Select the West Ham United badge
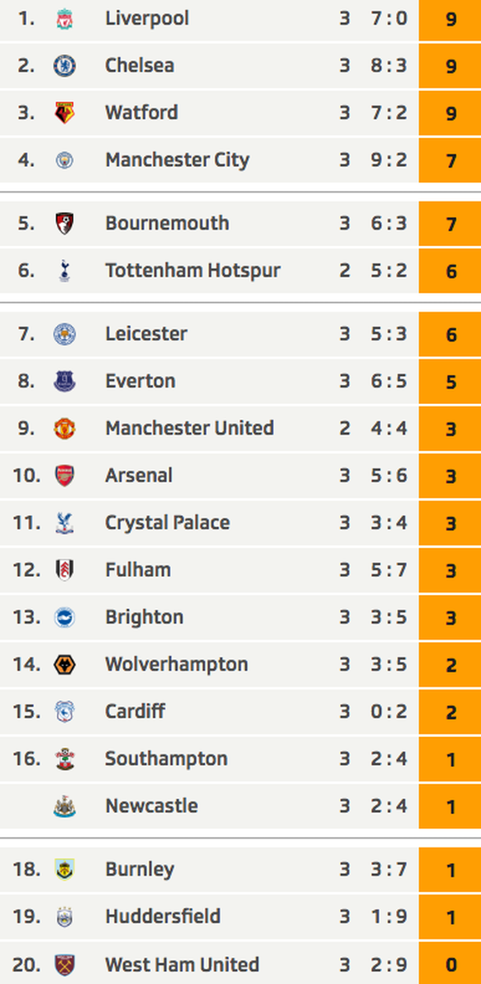The width and height of the screenshot is (481, 984). tap(64, 964)
